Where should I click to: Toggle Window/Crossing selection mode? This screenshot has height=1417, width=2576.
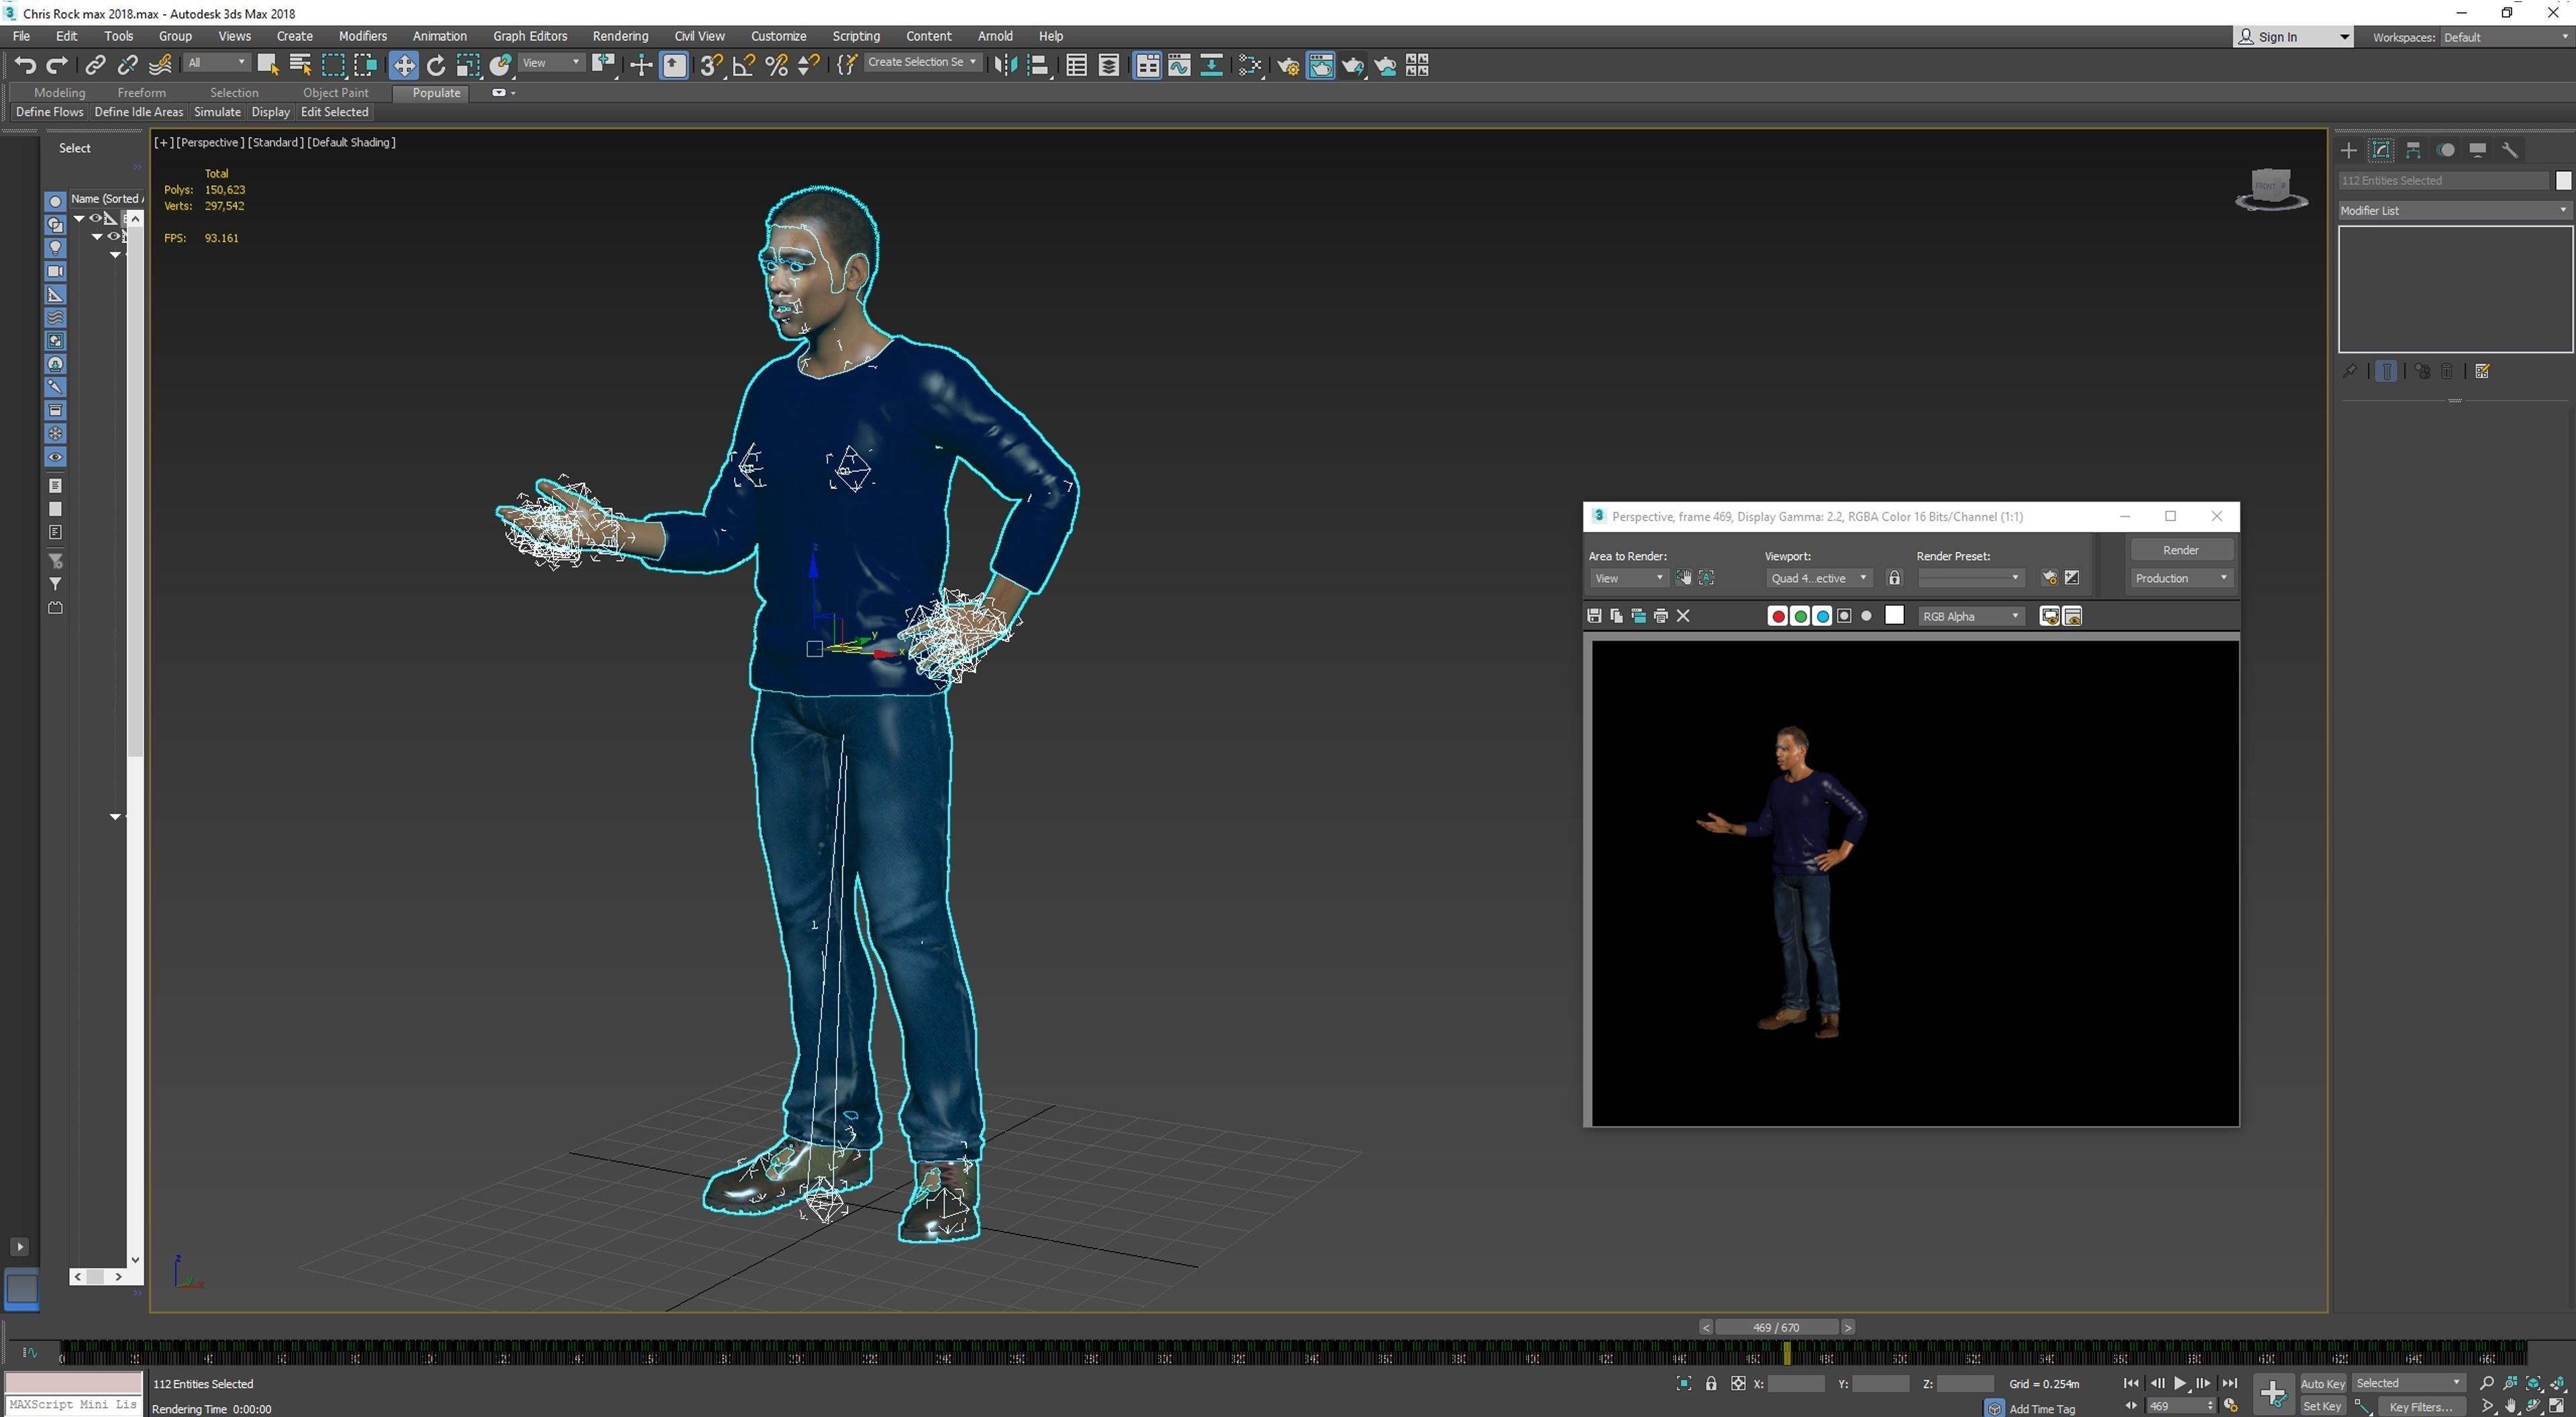point(366,65)
